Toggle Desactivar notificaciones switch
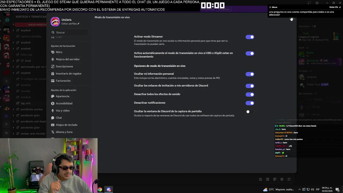Screen dimensions: 343x193 point(250,103)
